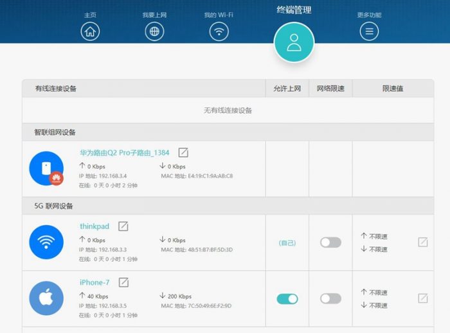
Task: Edit the thinkpad device name
Action: coord(123,226)
